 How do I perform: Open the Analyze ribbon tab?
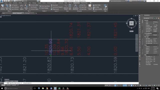(25, 3)
